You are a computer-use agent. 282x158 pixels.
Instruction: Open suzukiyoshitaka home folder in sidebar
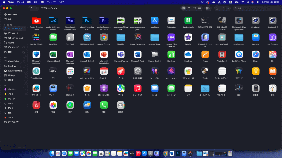coord(14,71)
